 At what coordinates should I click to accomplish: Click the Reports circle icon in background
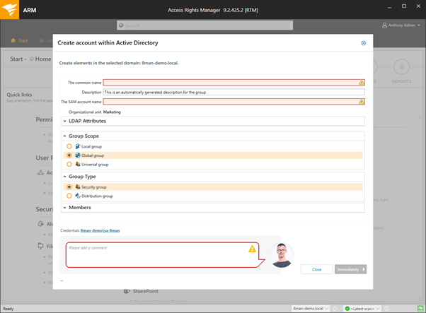point(401,66)
